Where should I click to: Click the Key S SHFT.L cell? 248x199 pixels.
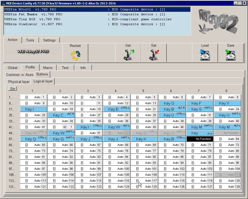point(200,109)
